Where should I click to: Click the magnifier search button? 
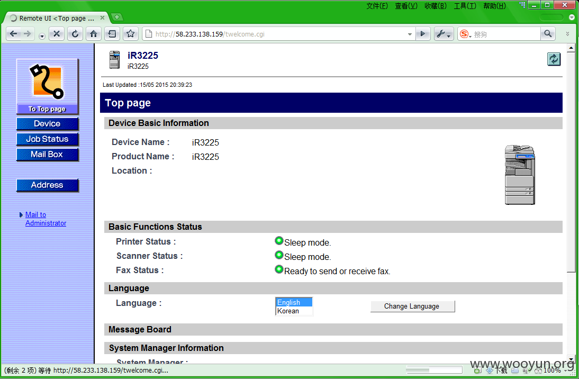coord(548,34)
